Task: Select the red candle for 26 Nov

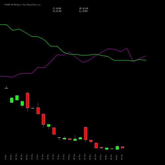Action: coord(96,146)
